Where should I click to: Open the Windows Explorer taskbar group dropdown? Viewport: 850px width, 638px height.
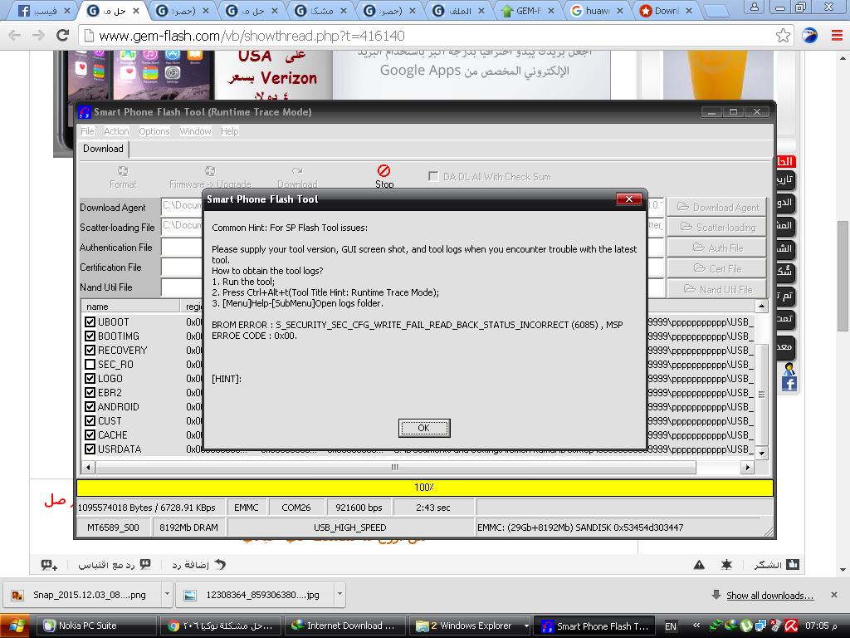(x=525, y=626)
